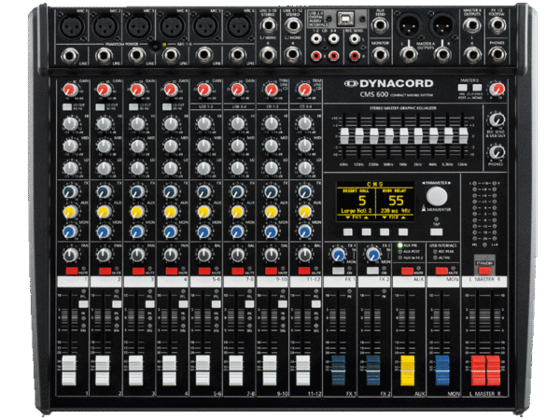The height and width of the screenshot is (420, 560).
Task: Click the FX 1 return fader
Action: click(338, 370)
